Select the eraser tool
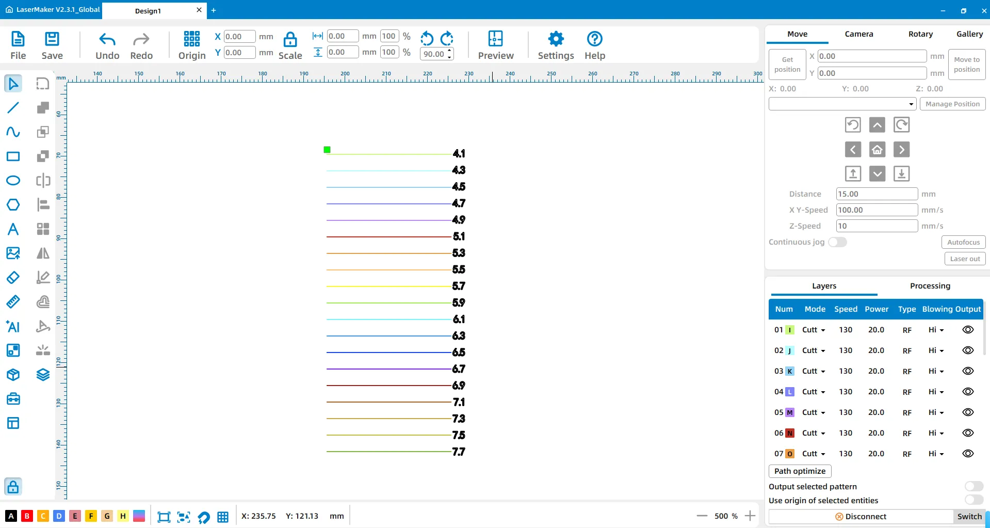Image resolution: width=990 pixels, height=528 pixels. pos(13,278)
